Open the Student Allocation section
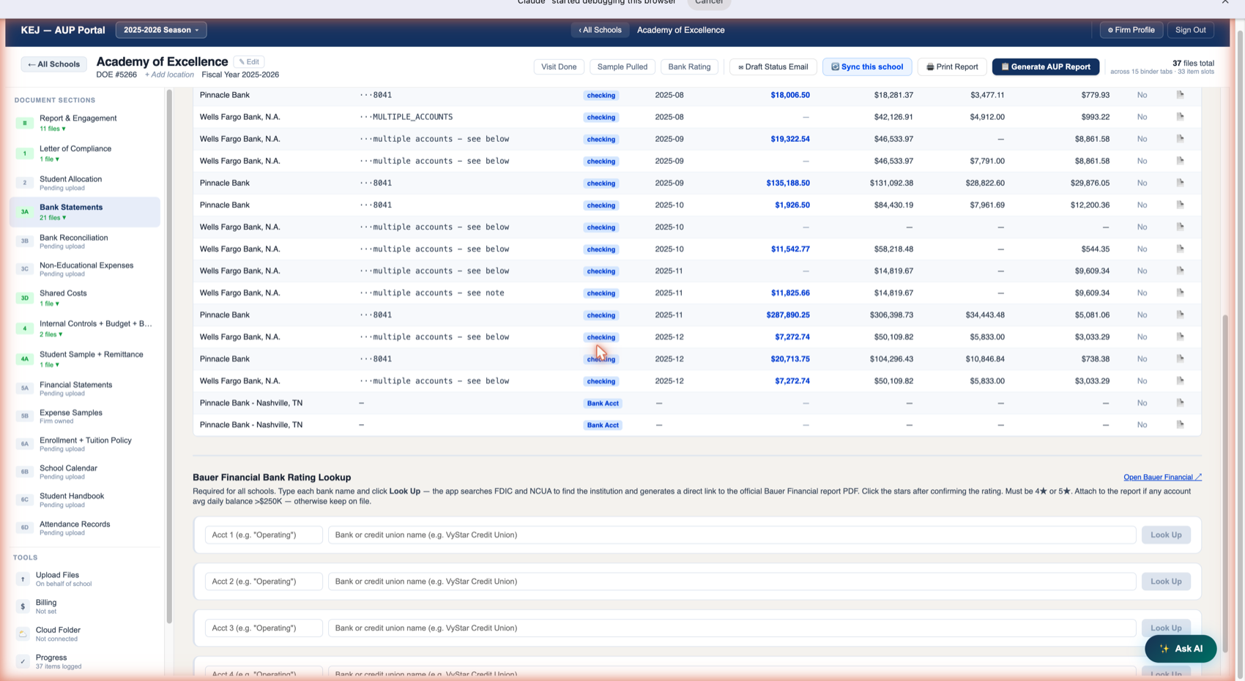Screen dimensions: 1245x681 85,183
